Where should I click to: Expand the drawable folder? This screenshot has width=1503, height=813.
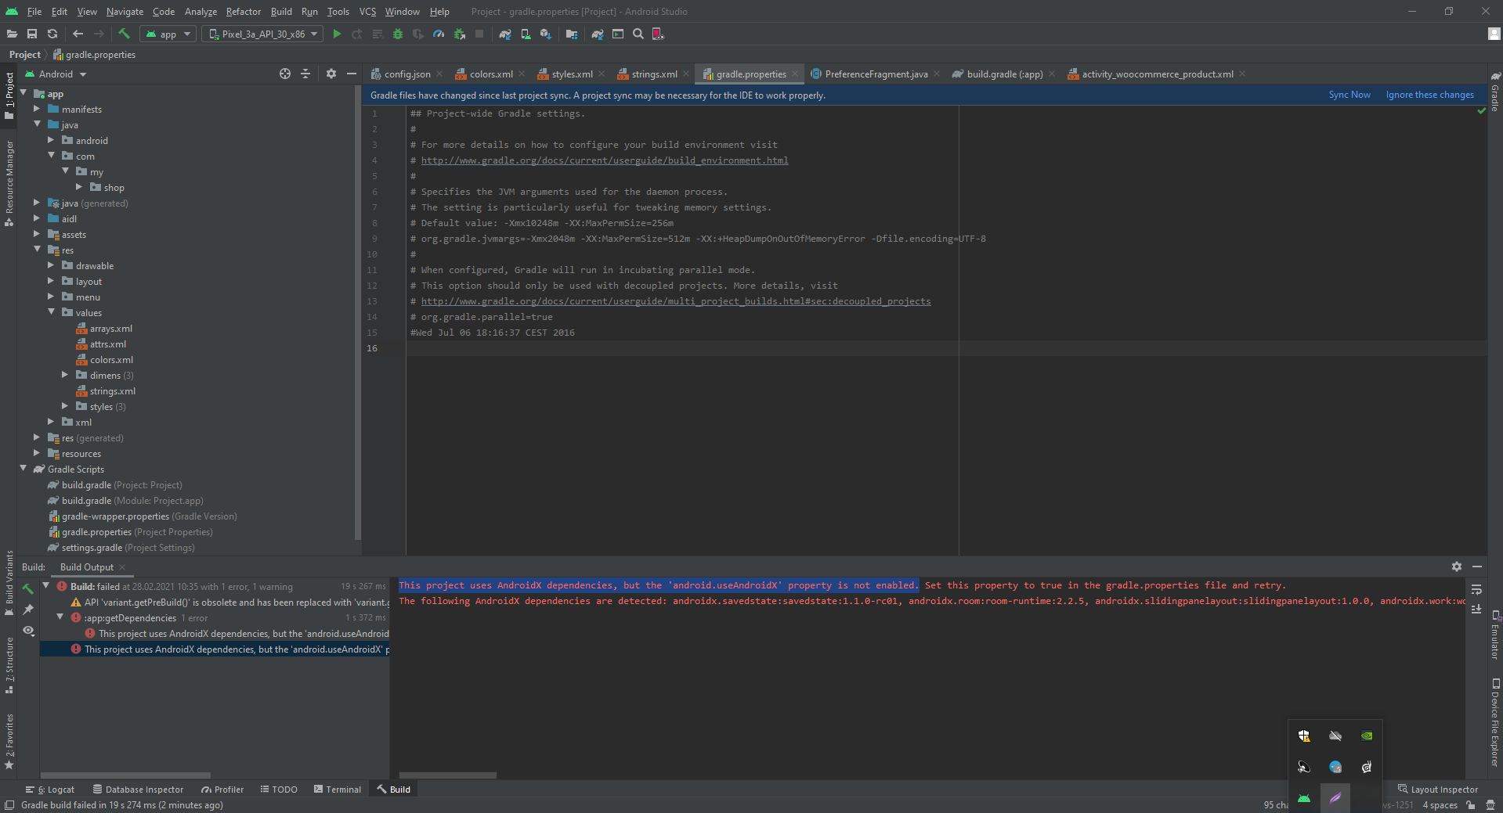(x=51, y=265)
